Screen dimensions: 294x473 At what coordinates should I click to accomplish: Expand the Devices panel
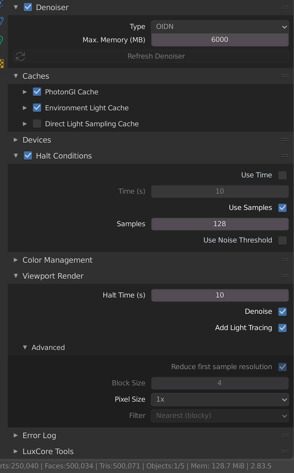(37, 140)
